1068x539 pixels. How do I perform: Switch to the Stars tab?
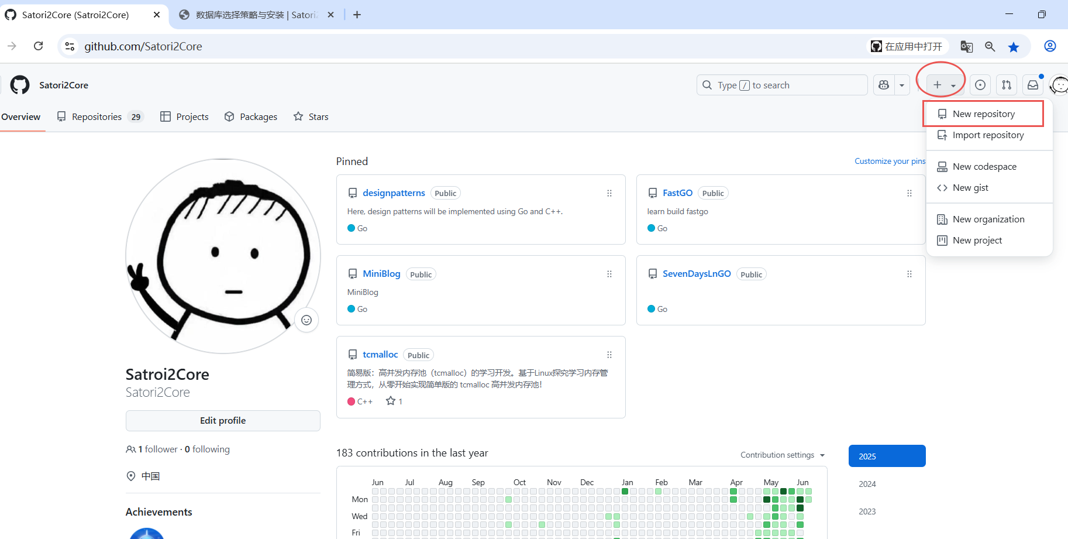click(311, 116)
